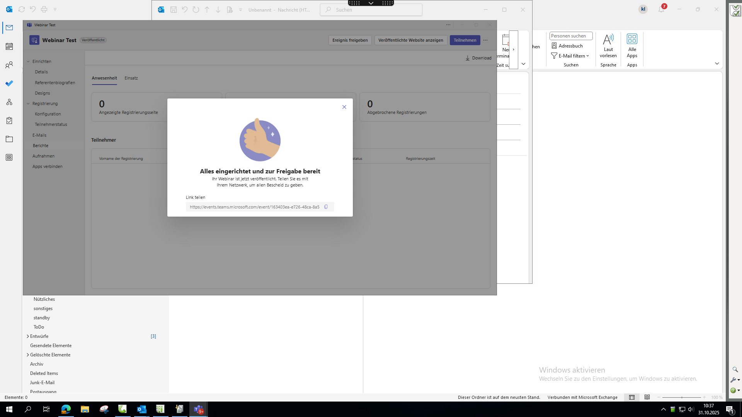Open Outlook calendar from sidebar
The width and height of the screenshot is (742, 417).
point(9,46)
